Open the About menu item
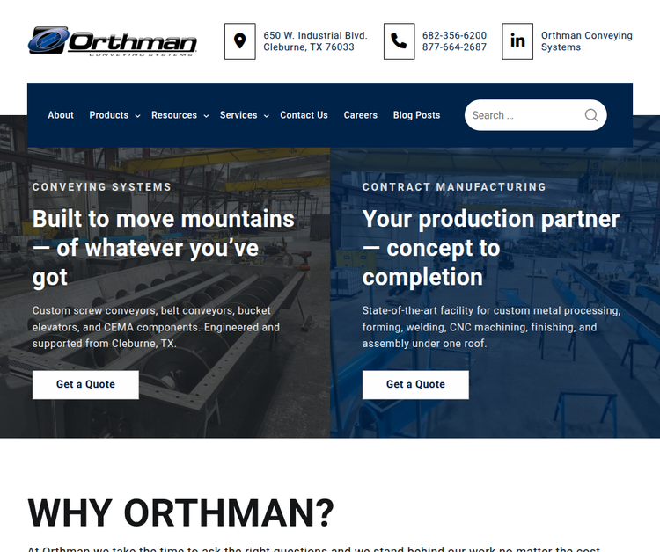 (x=61, y=115)
